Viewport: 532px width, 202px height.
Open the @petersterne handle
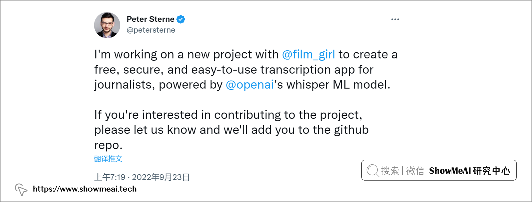(x=151, y=30)
